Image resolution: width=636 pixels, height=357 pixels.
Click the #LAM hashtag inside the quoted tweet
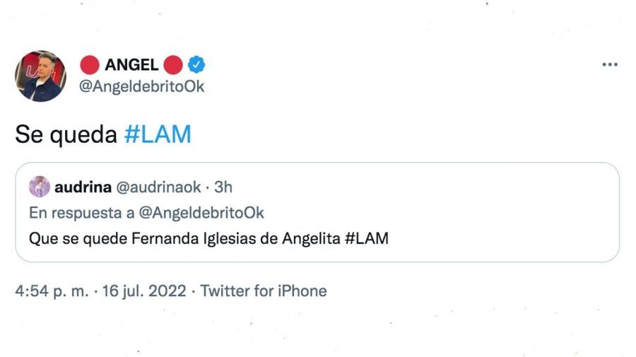(x=367, y=238)
